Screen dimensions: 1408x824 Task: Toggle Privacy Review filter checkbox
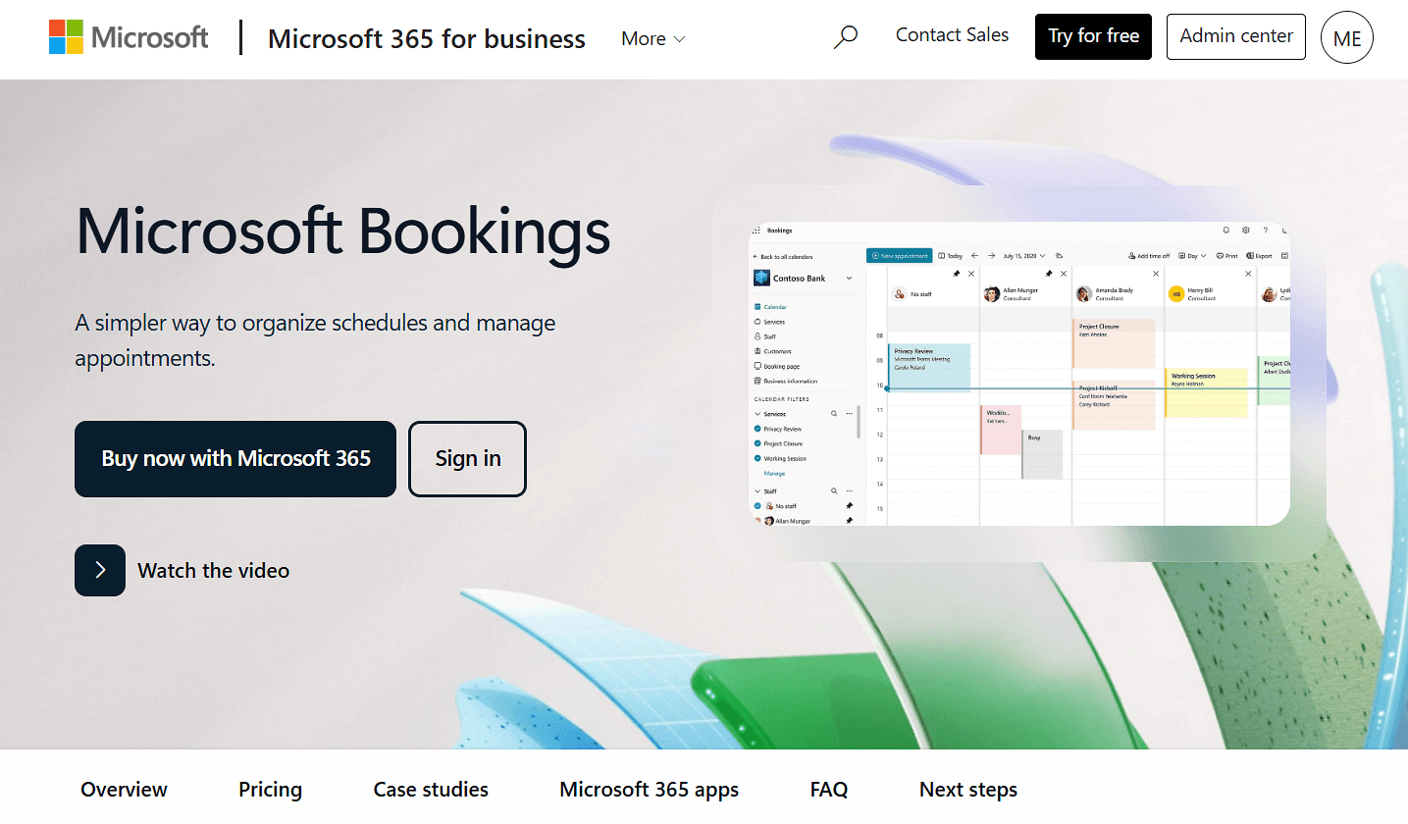coord(757,429)
